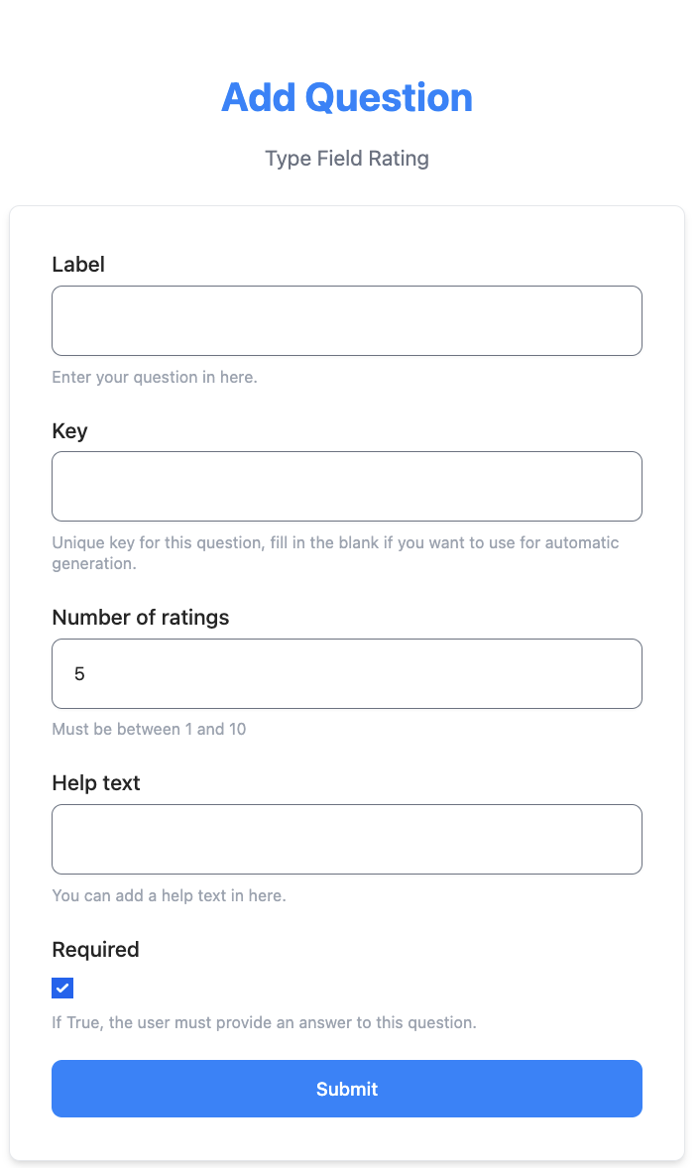Viewport: 700px width, 1168px height.
Task: Click the 'Help text' field caption
Action: point(96,783)
